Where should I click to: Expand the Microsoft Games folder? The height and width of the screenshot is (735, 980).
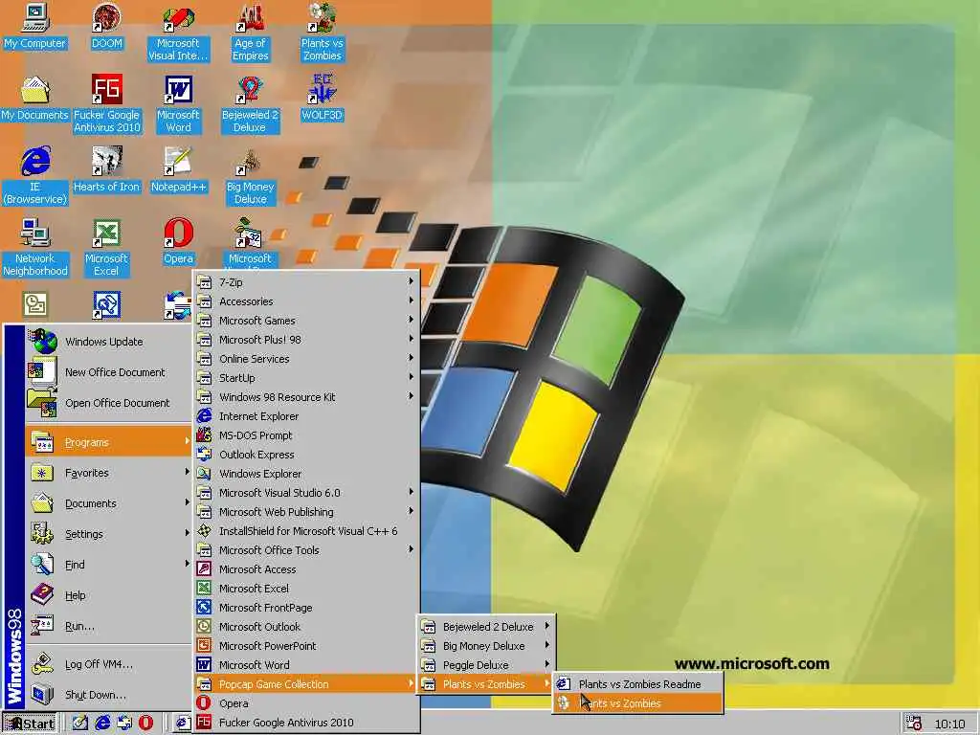click(x=305, y=321)
